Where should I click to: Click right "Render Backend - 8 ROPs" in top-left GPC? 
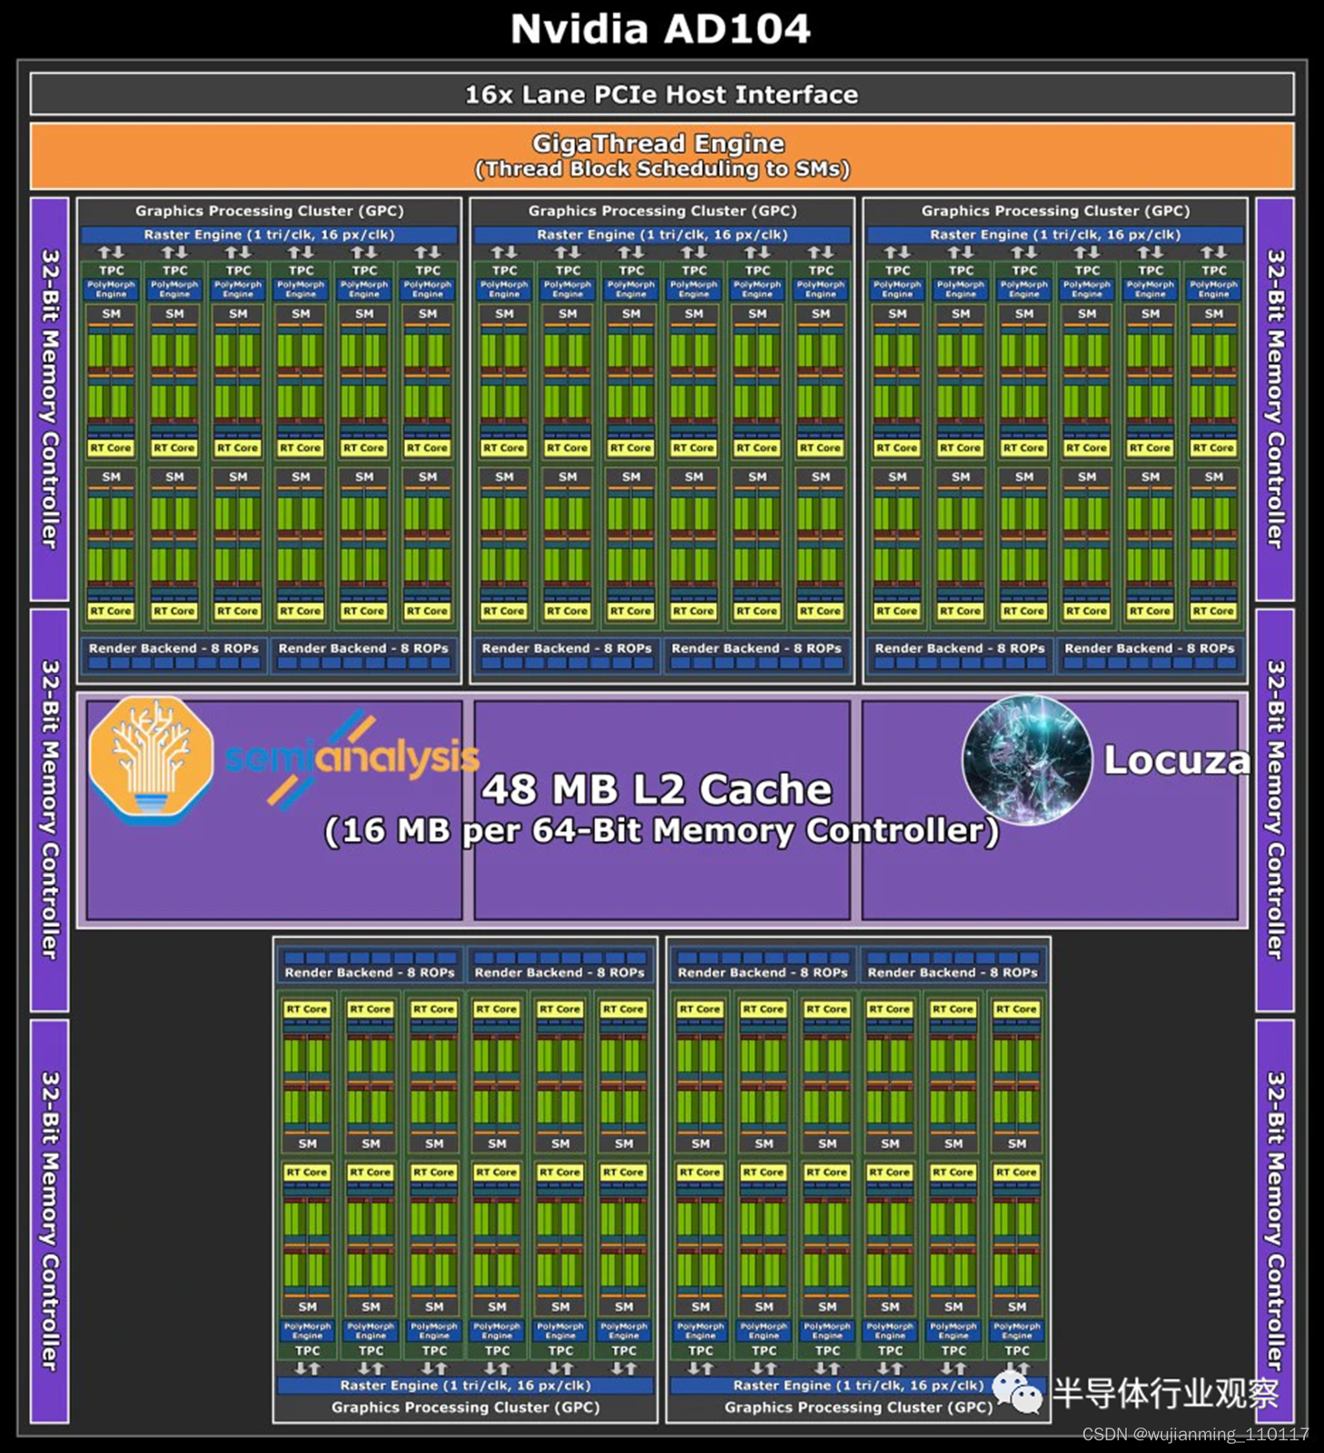pos(364,655)
